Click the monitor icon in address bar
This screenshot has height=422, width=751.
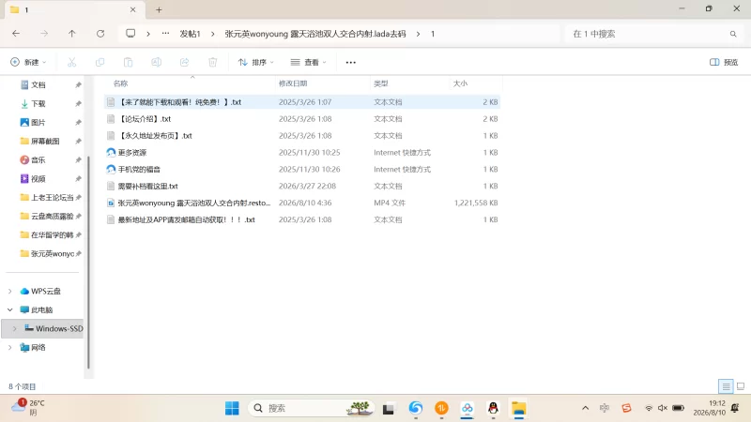(130, 34)
